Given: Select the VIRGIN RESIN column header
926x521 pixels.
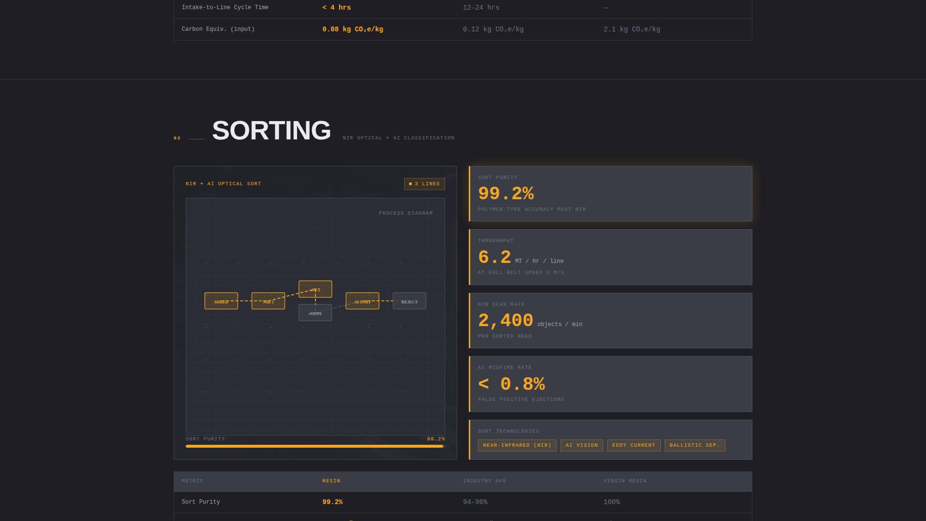Looking at the screenshot, I should click(625, 481).
